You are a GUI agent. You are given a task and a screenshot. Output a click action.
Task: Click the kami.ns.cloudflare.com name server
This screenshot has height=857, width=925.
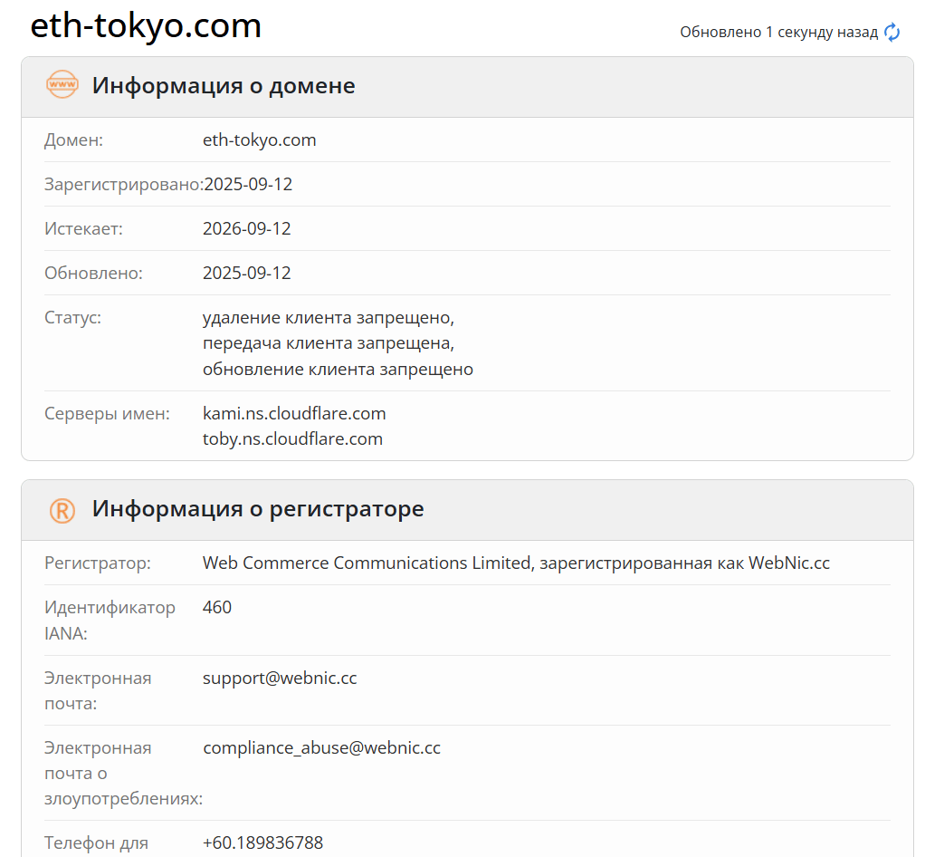point(294,414)
